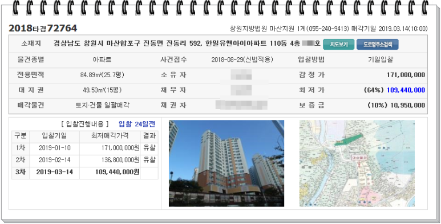Viewport: 441px width, 224px height.
Task: Select the address text 진동리 592
Action: (184, 43)
